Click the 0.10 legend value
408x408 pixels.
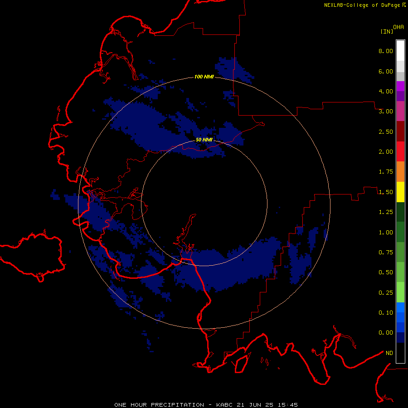tap(386, 313)
